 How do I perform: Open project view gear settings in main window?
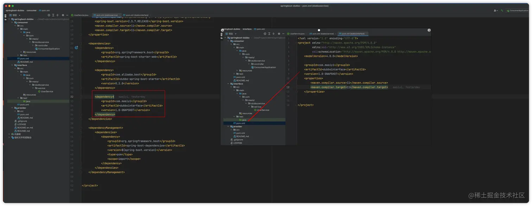click(63, 15)
